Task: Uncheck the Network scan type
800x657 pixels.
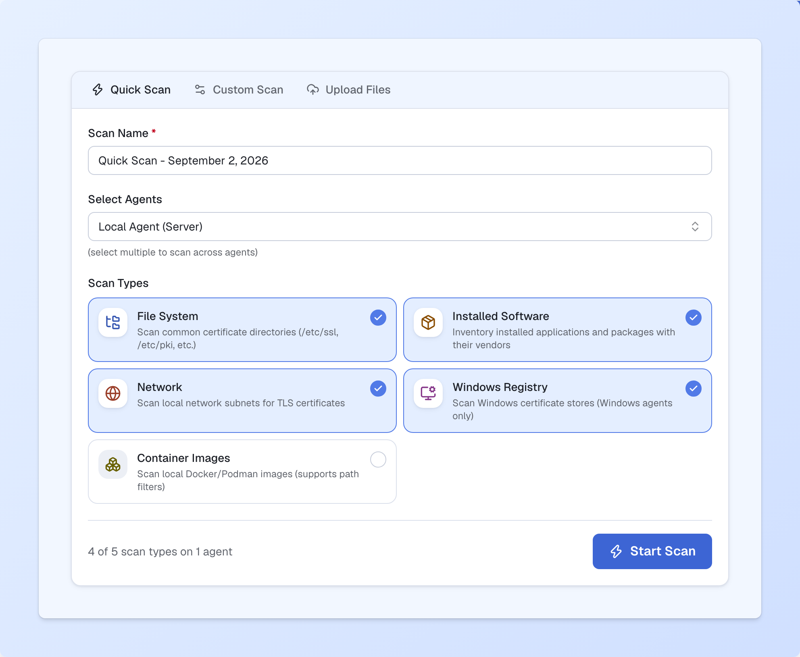Action: coord(378,389)
